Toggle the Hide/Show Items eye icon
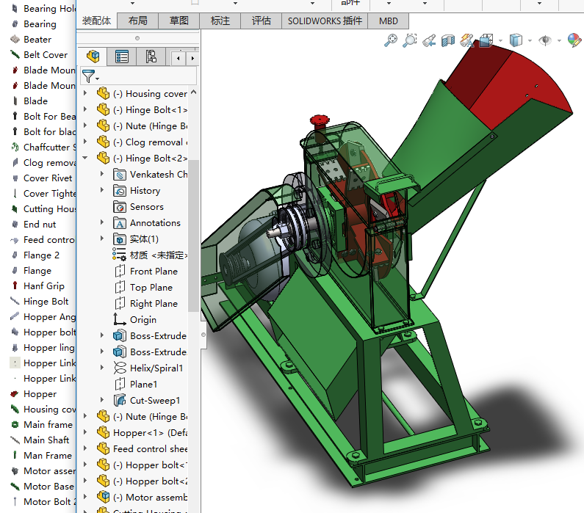Screen dimensions: 584x513 (545, 40)
